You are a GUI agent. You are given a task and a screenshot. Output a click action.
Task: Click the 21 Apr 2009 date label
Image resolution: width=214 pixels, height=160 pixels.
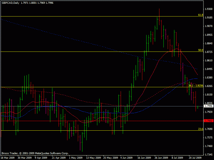pyautogui.click(x=59, y=158)
